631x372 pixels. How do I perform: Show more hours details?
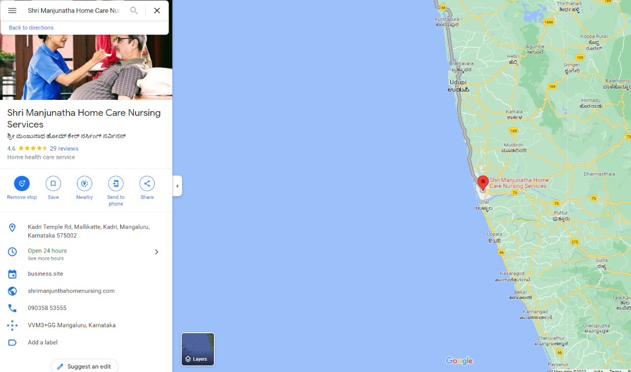tap(46, 259)
